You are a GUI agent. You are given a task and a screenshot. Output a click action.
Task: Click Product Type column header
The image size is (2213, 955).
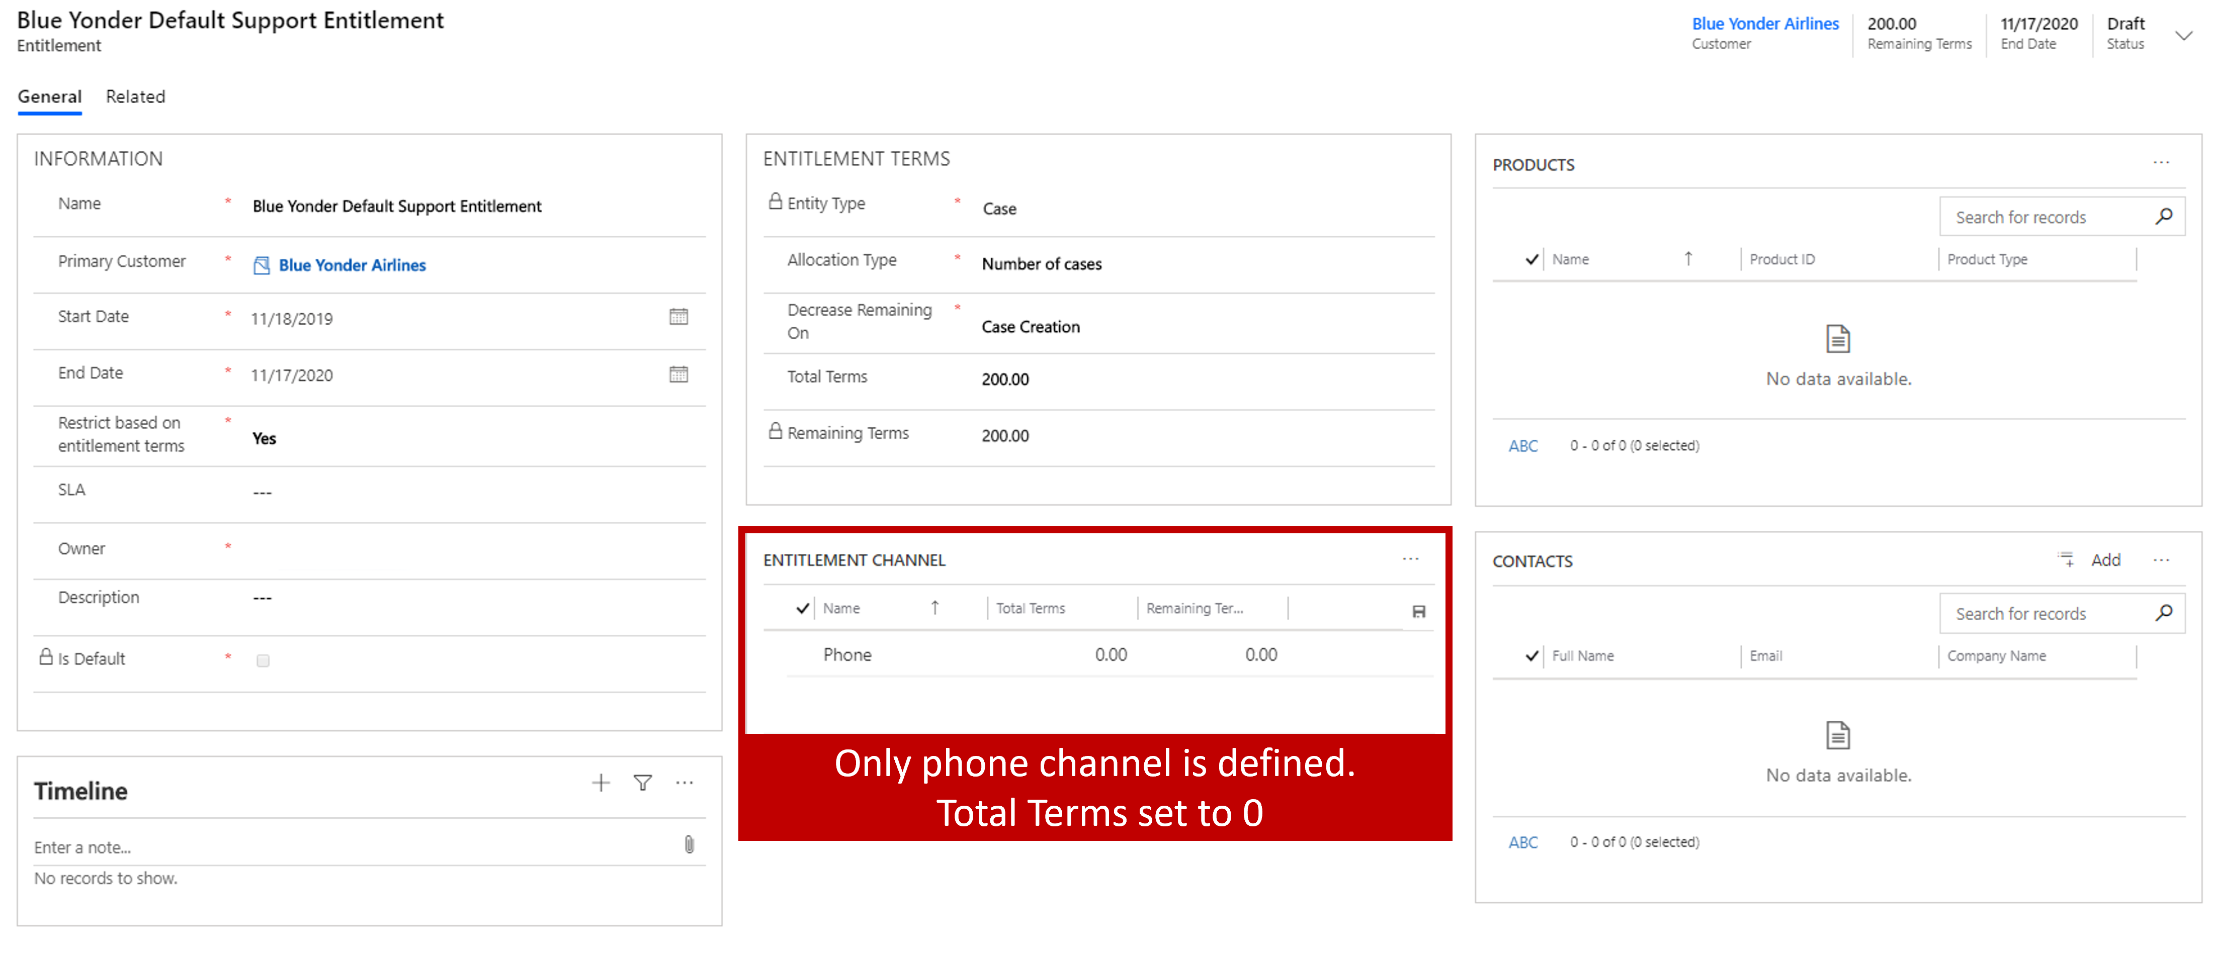(1986, 259)
